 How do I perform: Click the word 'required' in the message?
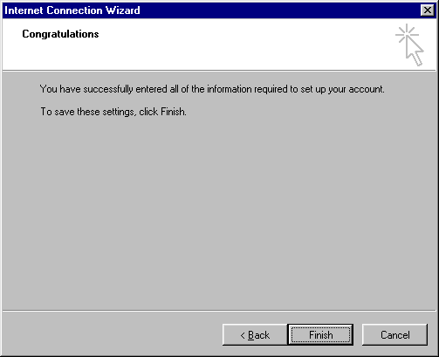click(271, 89)
